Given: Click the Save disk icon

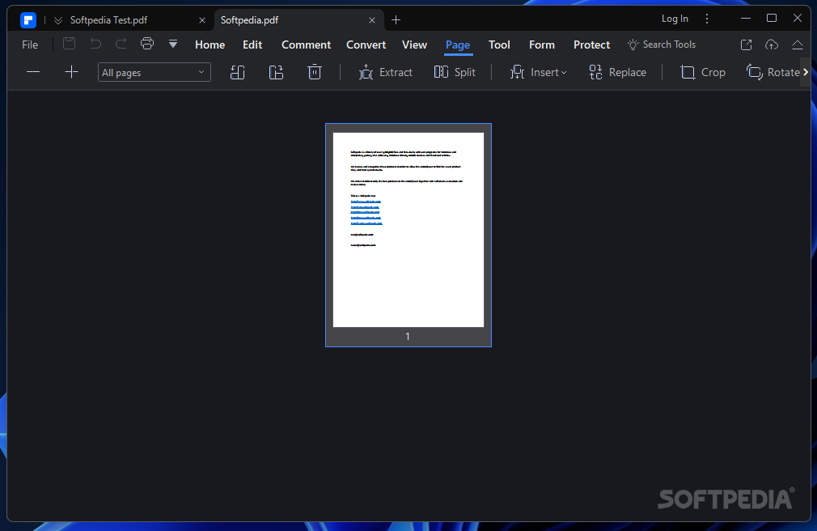Looking at the screenshot, I should click(70, 43).
